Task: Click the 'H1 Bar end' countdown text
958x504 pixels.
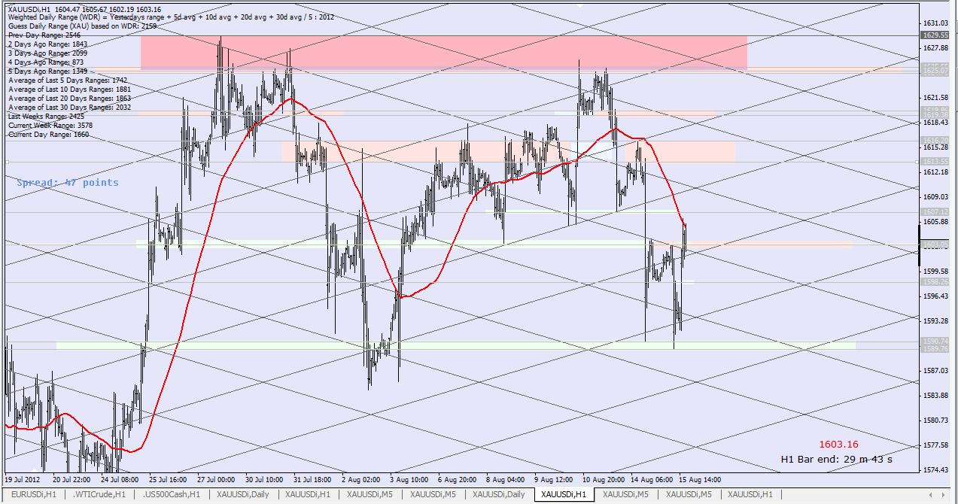Action: (836, 459)
